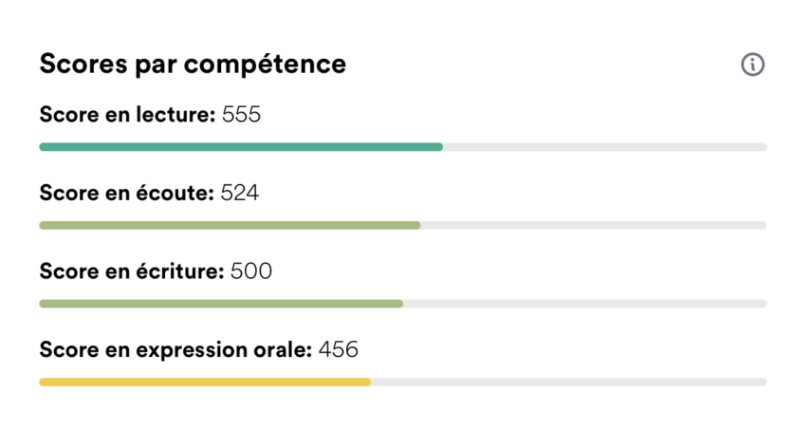811x429 pixels.
Task: Select the 'Score en écriture:' label
Action: 132,271
